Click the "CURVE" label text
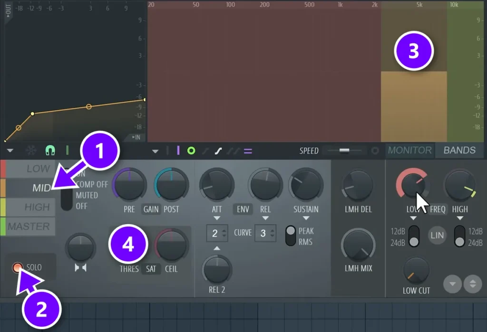Screen dimensions: 487x332 point(243,233)
